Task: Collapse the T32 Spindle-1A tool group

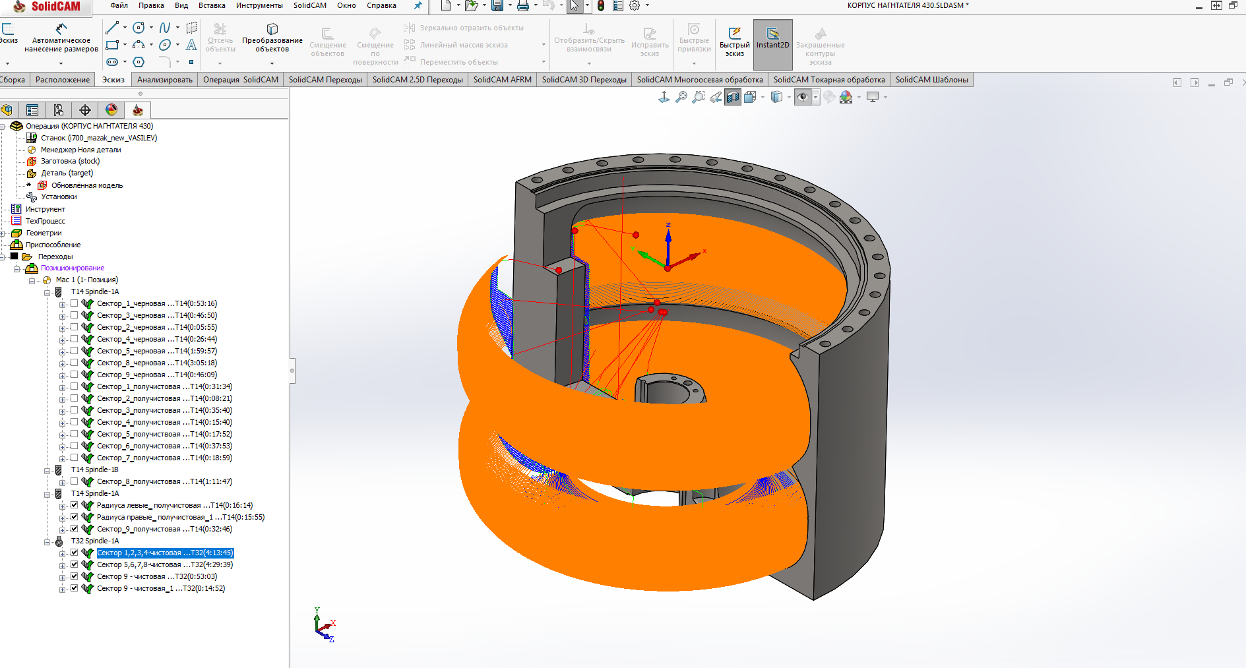Action: [x=47, y=541]
